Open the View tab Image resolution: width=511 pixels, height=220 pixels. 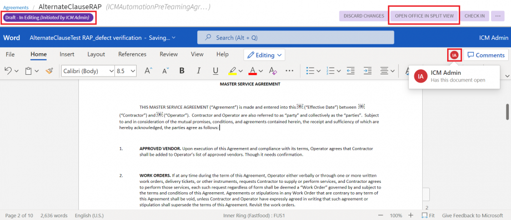click(x=197, y=54)
